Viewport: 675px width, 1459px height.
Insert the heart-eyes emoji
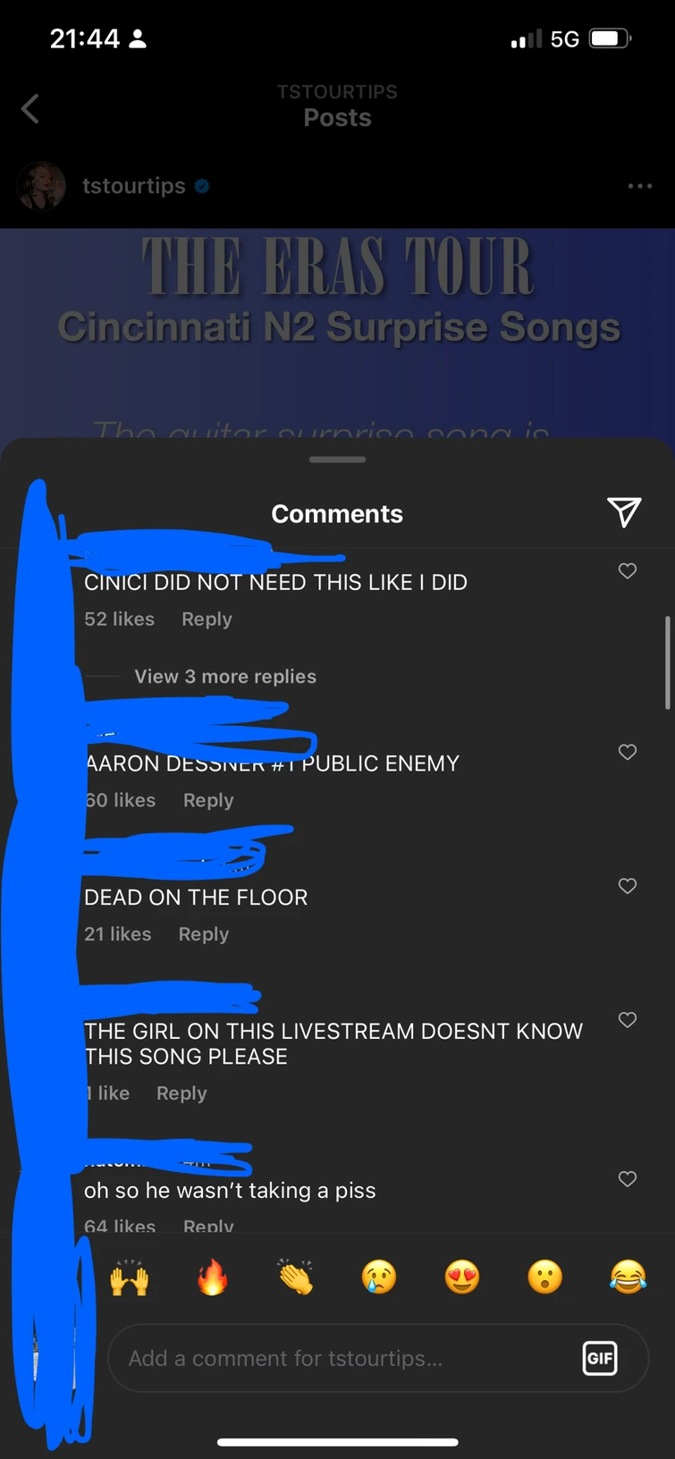coord(462,1278)
